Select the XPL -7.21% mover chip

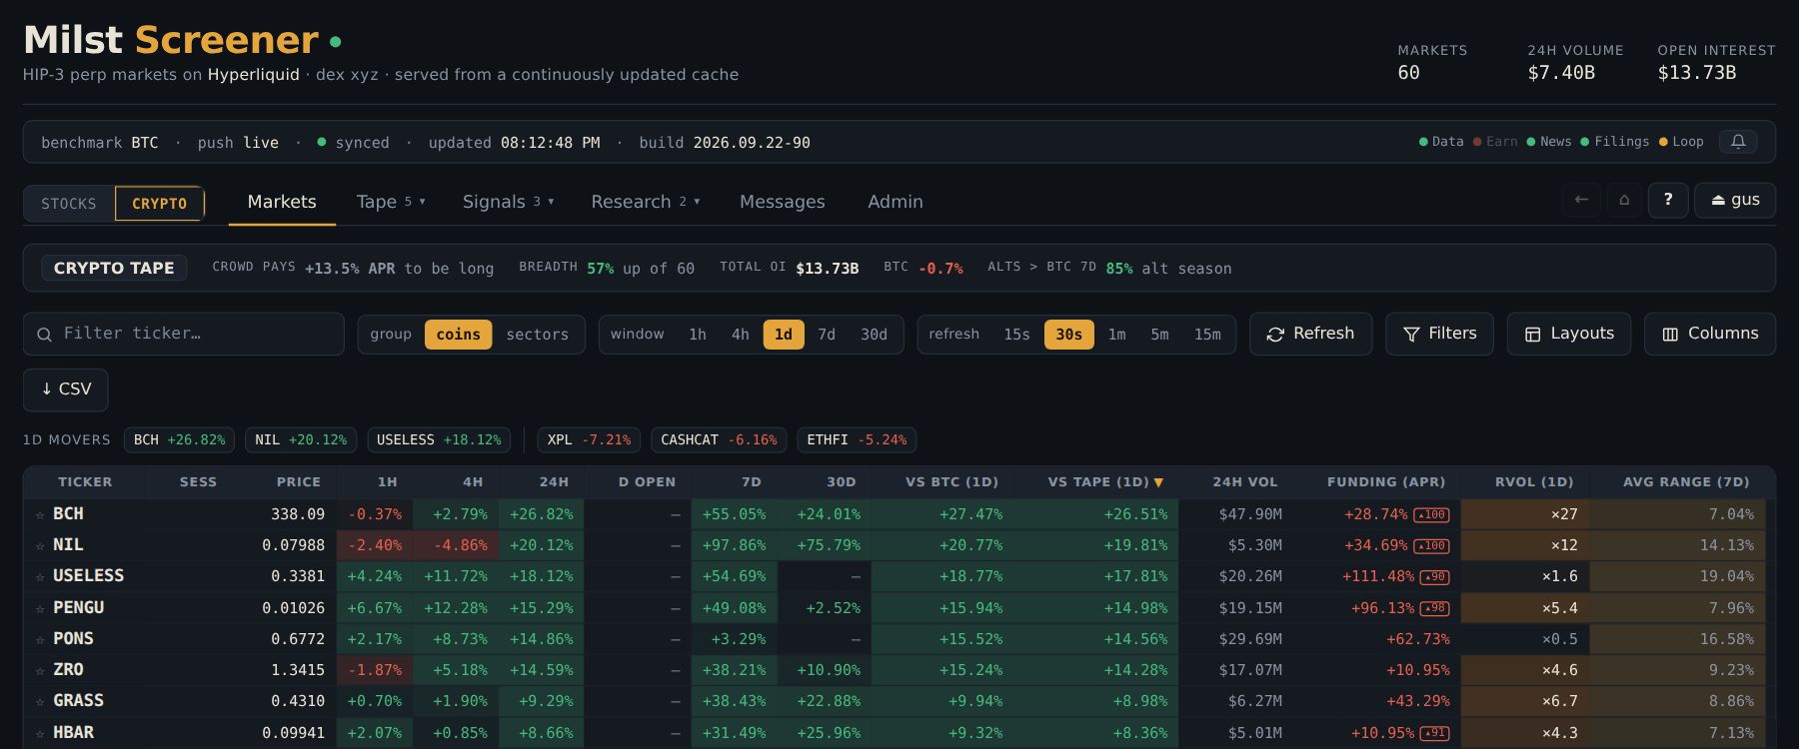[589, 440]
